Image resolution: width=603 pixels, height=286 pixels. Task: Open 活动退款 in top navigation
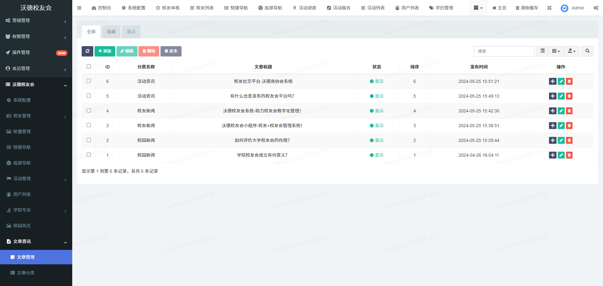[305, 8]
